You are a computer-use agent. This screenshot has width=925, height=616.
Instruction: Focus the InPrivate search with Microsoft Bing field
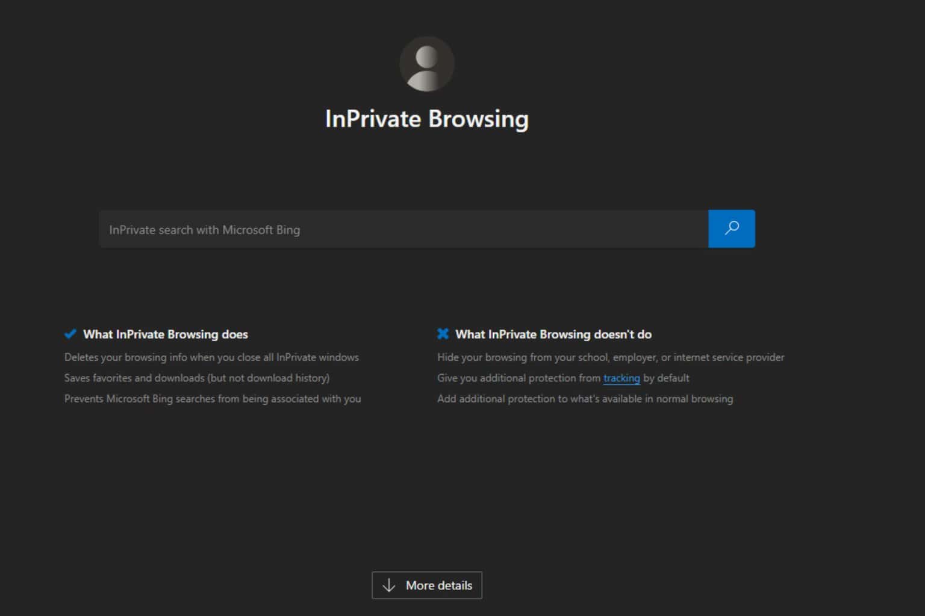point(403,229)
